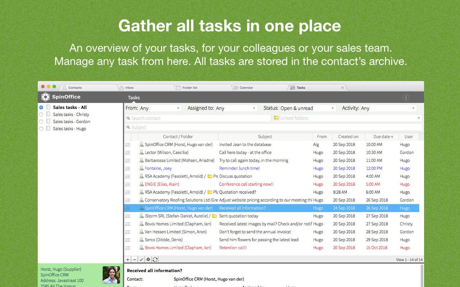
Task: Click list icon beside Sales tasks - Christy
Action: (48, 114)
